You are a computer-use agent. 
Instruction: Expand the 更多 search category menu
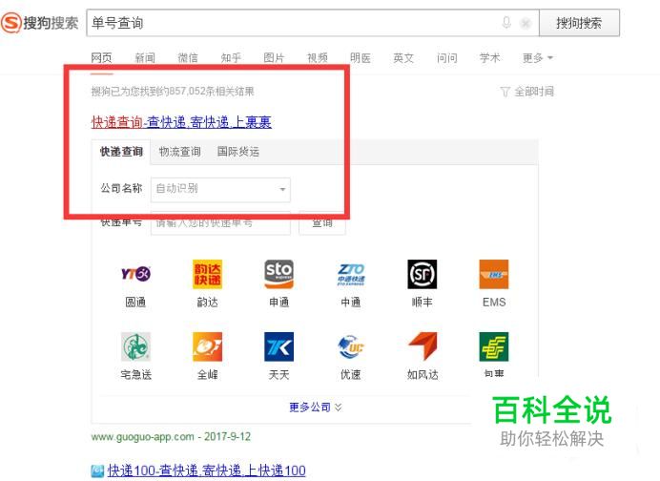(538, 57)
